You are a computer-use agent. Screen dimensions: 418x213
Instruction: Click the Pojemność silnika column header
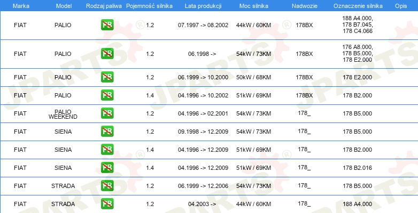149,6
